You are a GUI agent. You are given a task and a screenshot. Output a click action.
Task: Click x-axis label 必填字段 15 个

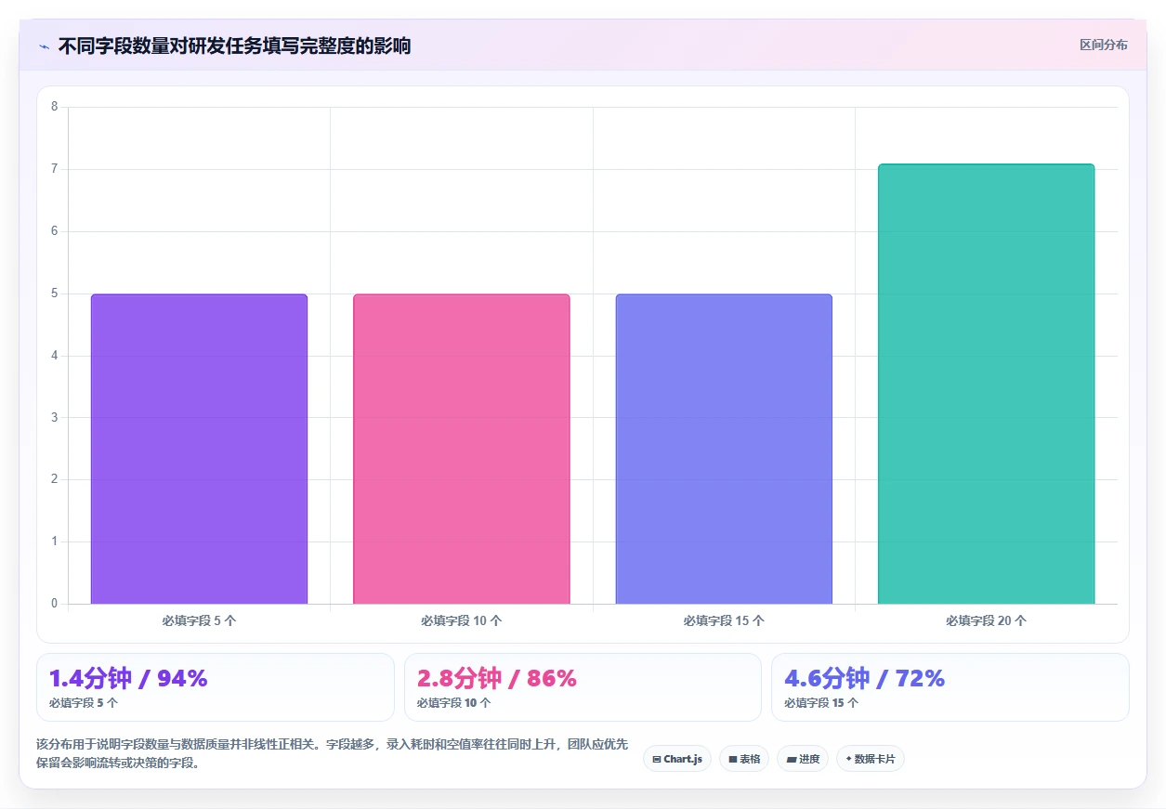tap(724, 620)
